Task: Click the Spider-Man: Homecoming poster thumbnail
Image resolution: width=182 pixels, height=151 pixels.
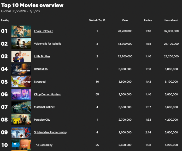Action: point(21,132)
